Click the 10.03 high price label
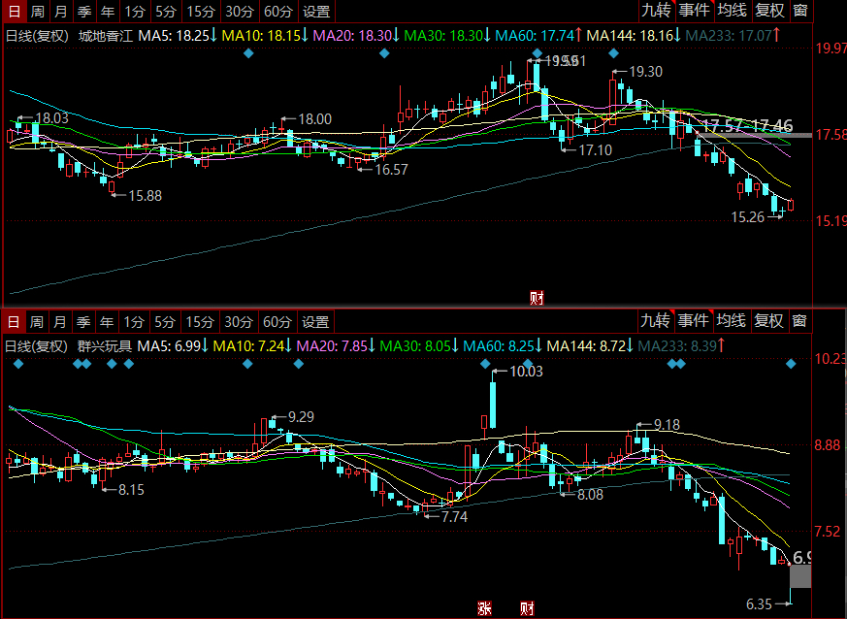 point(526,372)
